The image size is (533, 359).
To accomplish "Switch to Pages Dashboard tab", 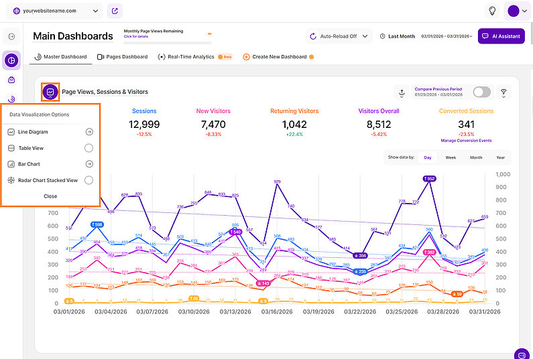I will 123,57.
